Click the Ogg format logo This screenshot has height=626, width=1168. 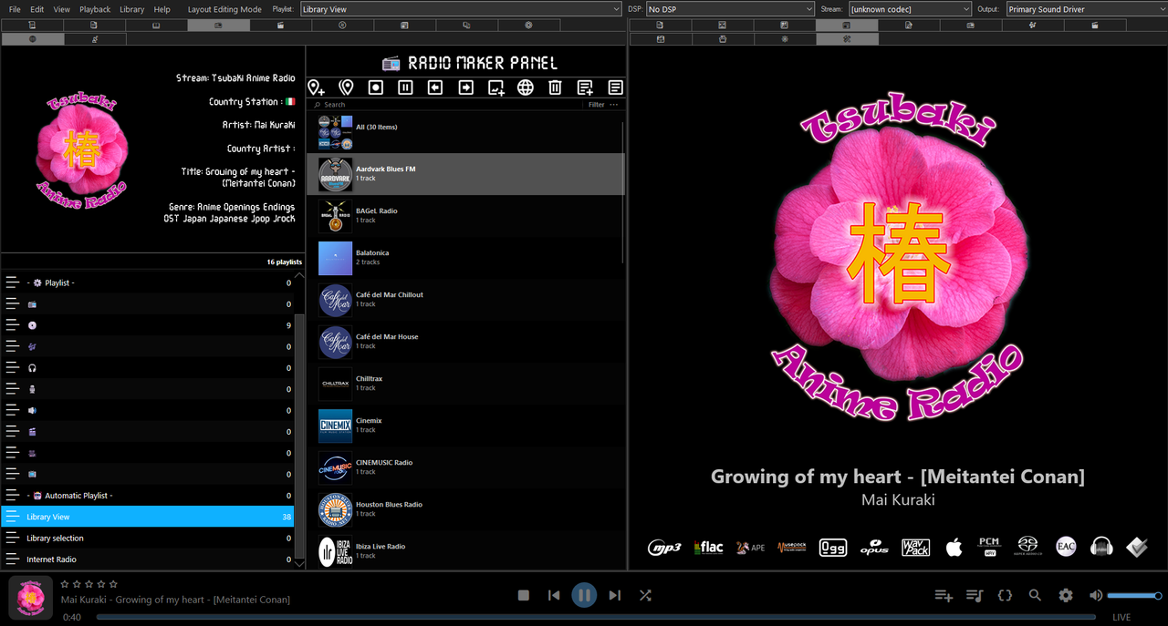(833, 548)
